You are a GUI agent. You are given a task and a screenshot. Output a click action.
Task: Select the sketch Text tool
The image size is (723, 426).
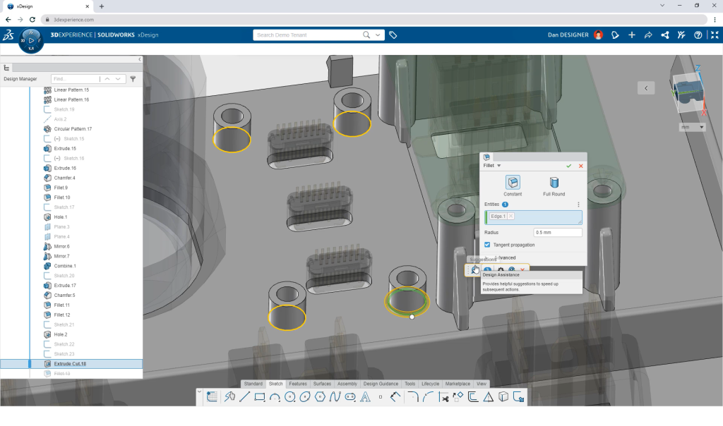point(365,397)
